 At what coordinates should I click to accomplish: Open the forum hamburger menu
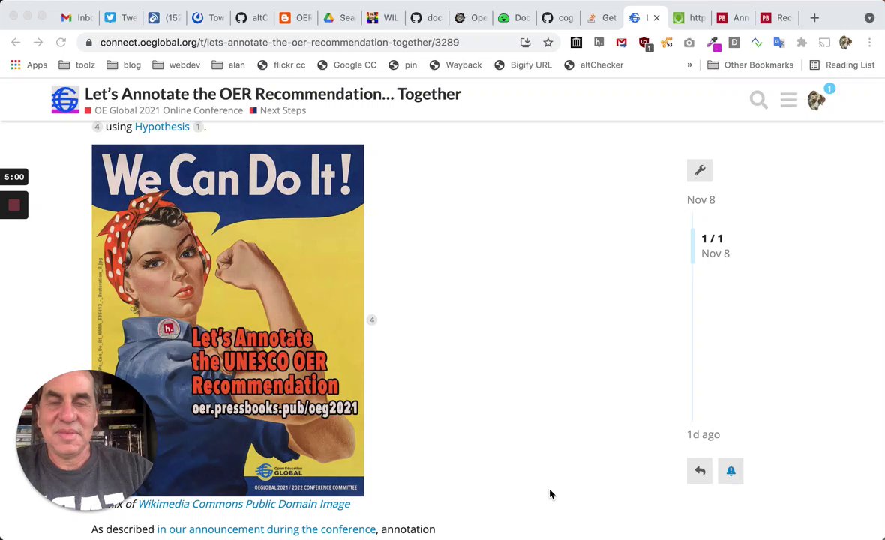point(788,100)
